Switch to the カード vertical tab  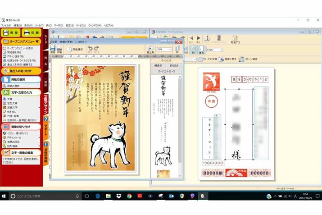(45, 39)
